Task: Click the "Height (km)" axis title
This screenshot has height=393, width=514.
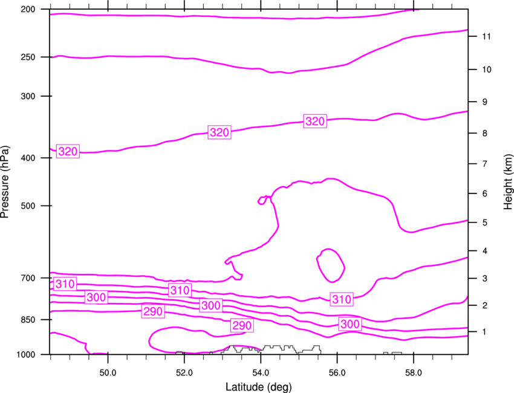Action: [508, 181]
